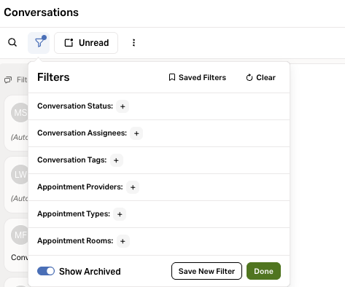This screenshot has width=345, height=287.
Task: Select the MS contact avatar
Action: (x=20, y=112)
